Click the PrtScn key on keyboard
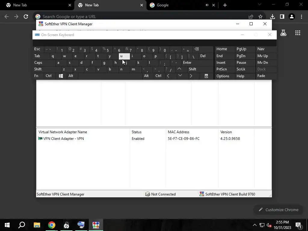This screenshot has width=308, height=231. (x=224, y=69)
